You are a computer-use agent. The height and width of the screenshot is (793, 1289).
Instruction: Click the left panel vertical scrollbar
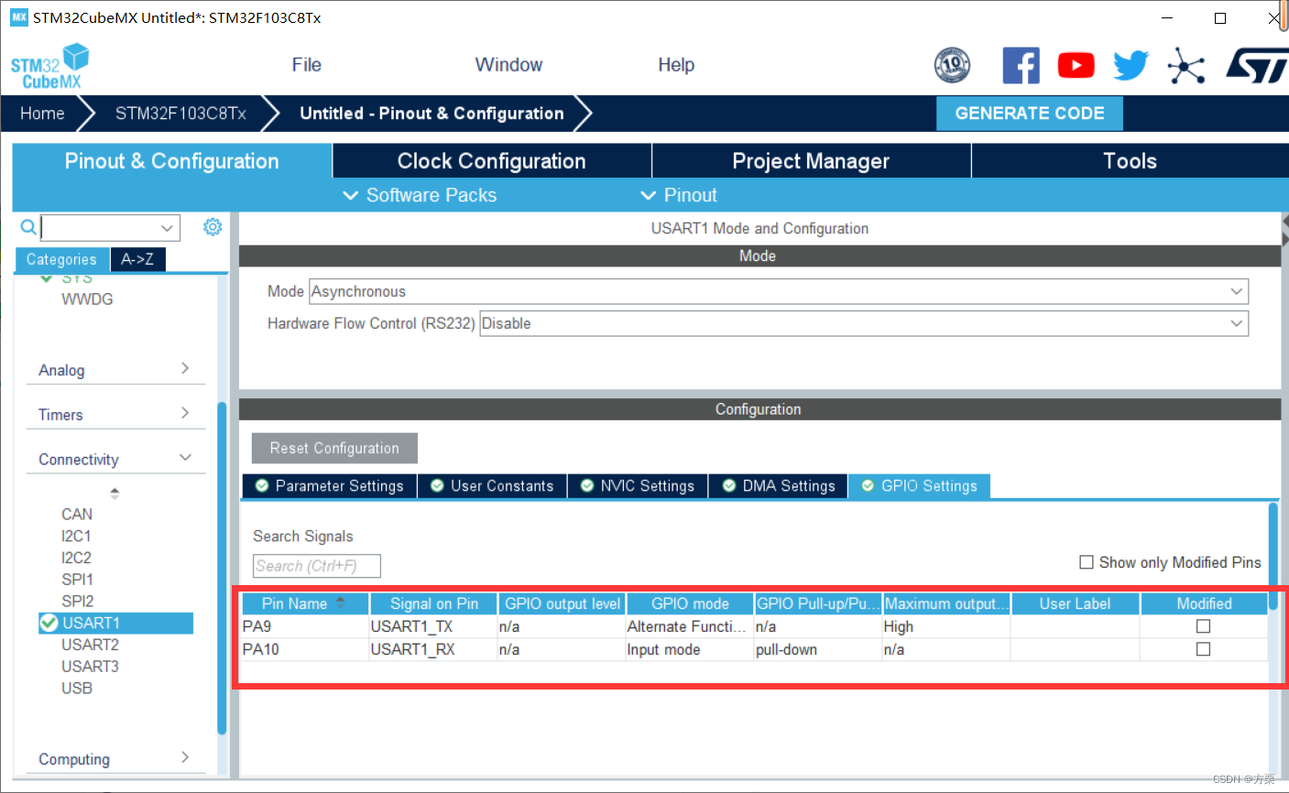[x=222, y=568]
